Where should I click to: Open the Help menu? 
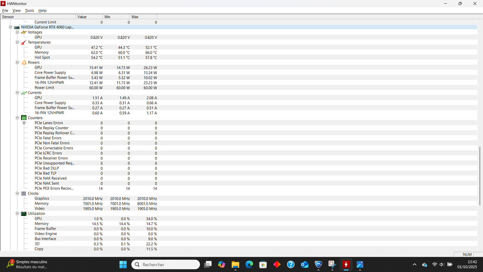click(x=42, y=11)
